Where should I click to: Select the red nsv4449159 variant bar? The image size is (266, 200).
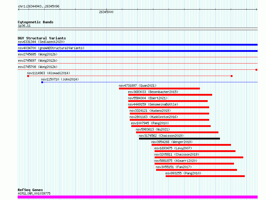pos(169,107)
